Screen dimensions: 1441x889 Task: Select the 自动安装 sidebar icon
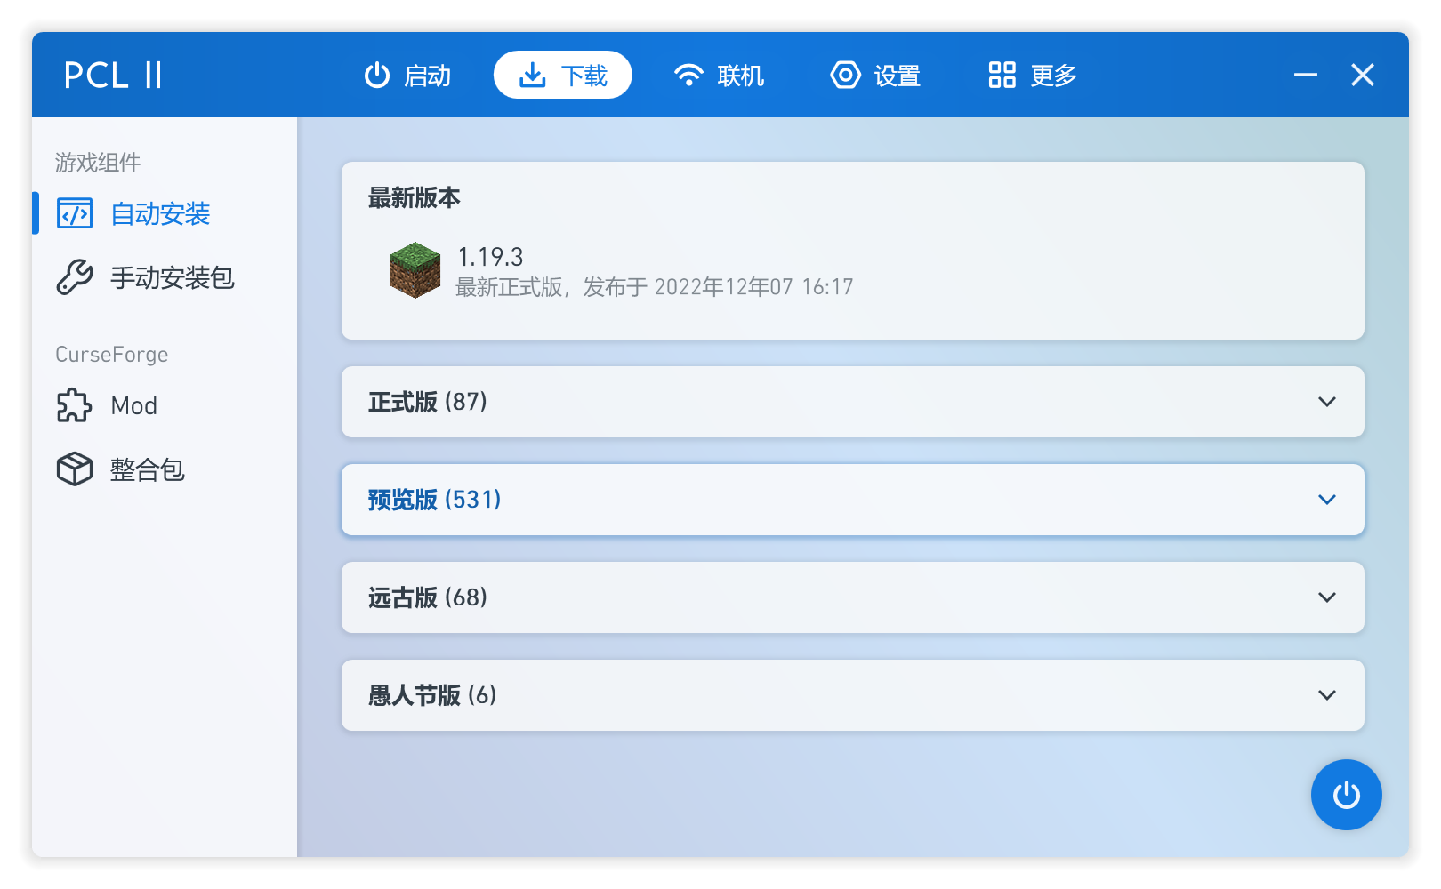pos(75,213)
